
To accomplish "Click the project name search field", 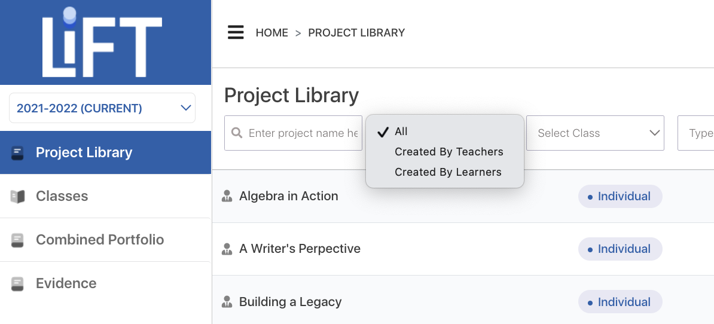I will 293,133.
